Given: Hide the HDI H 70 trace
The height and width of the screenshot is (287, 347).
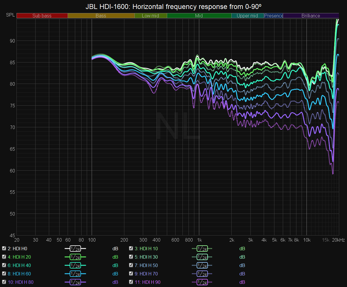Looking at the screenshot, I should tap(131, 273).
